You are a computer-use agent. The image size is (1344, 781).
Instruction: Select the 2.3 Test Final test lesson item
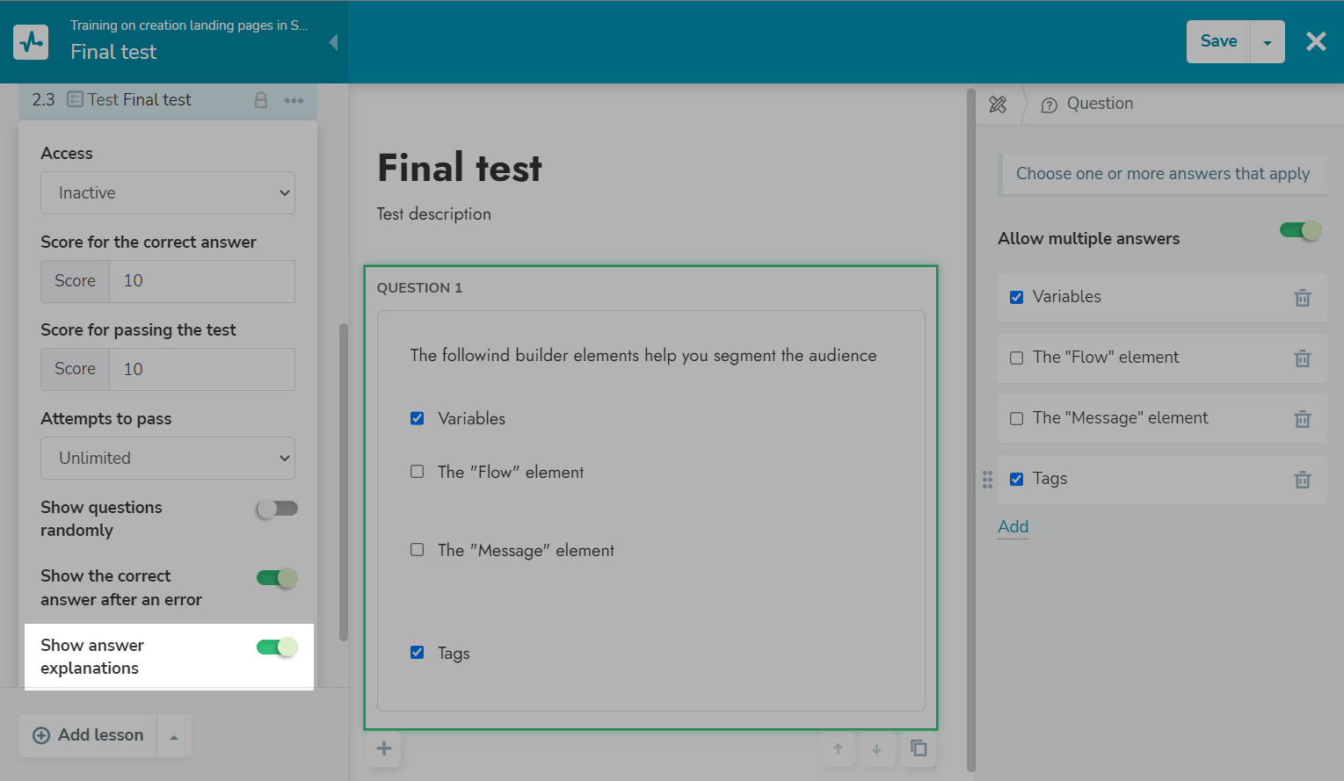139,100
